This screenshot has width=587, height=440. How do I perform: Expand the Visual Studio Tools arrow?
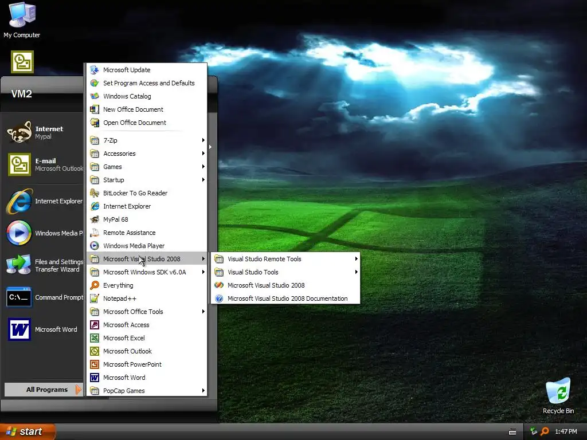point(357,272)
